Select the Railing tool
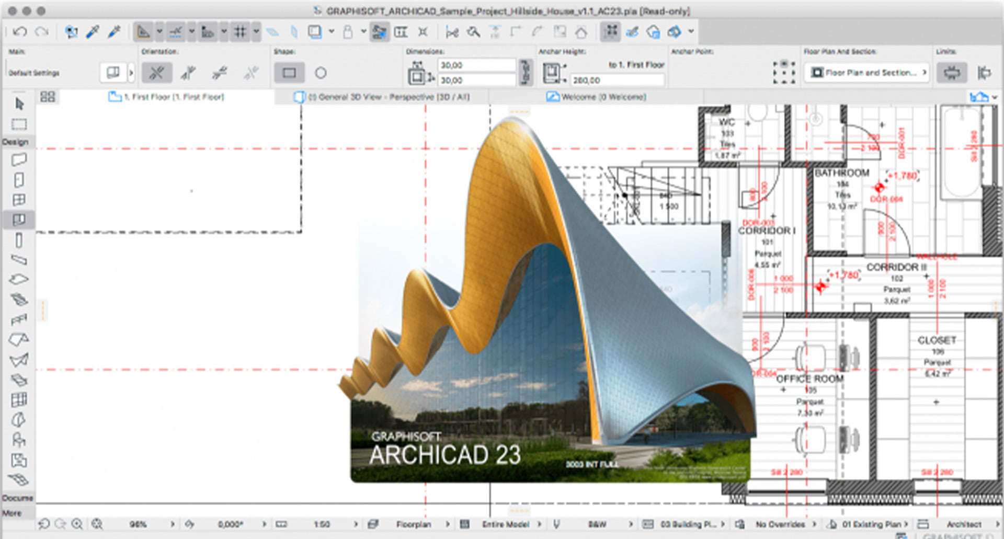The image size is (1004, 539). click(19, 319)
